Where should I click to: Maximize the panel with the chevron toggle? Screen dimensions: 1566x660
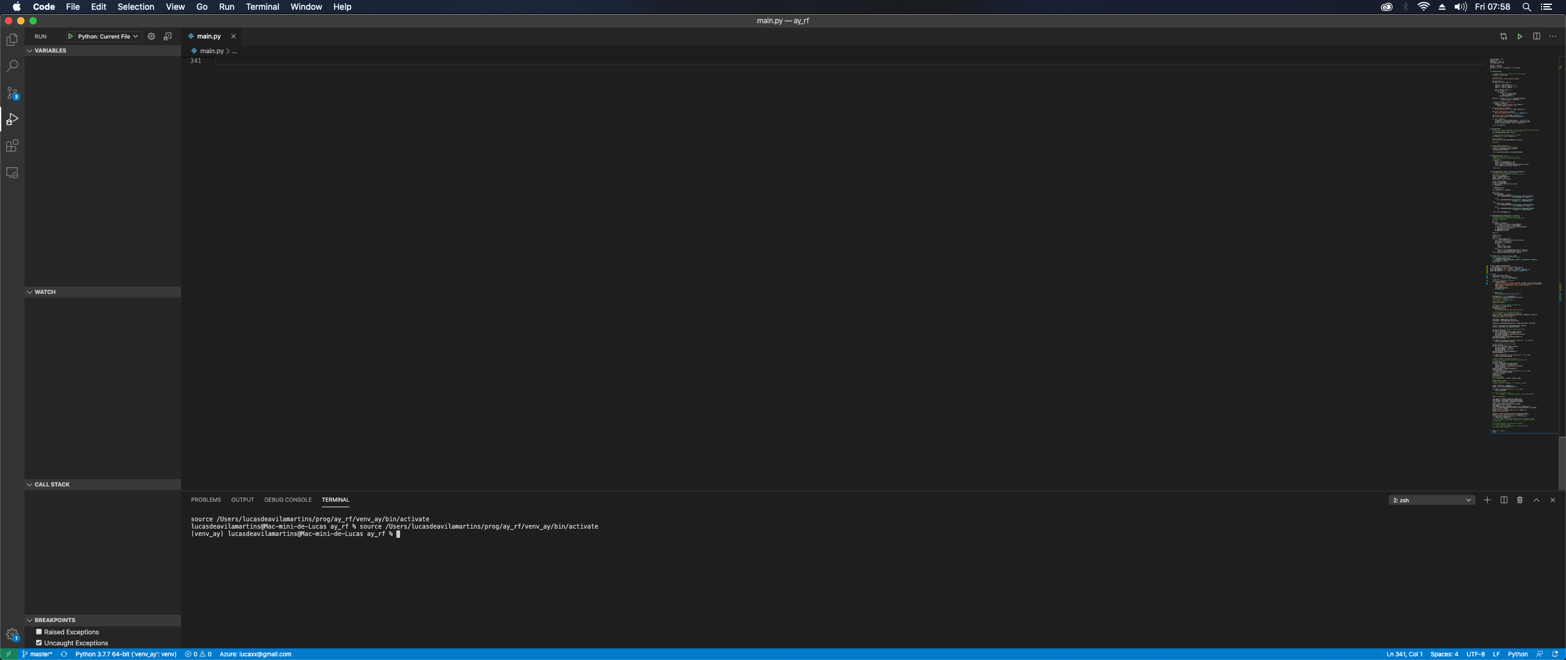click(x=1536, y=499)
